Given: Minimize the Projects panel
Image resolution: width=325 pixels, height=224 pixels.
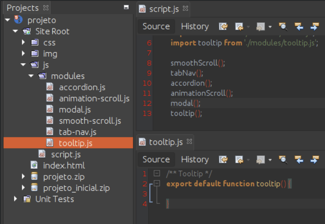Looking at the screenshot, I should 126,7.
